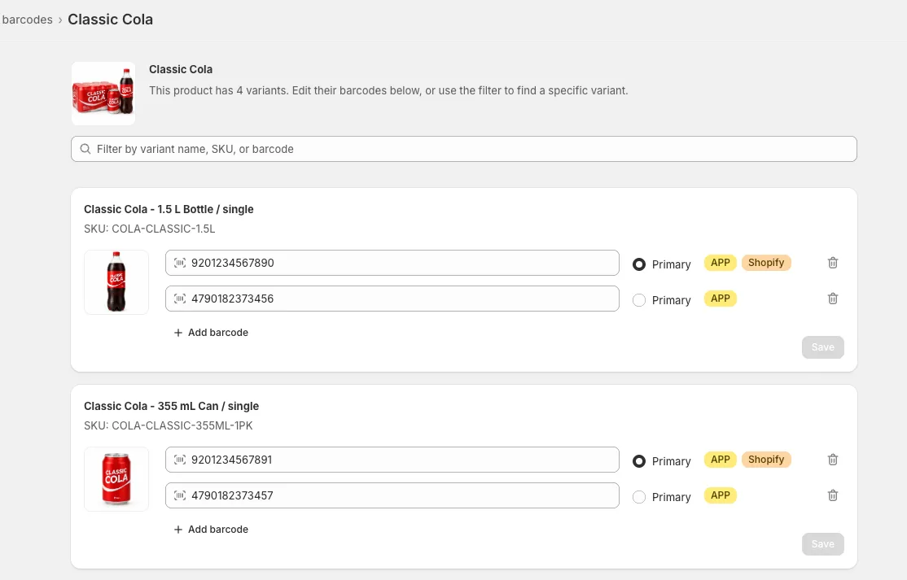Click the Classic Cola page heading in breadcrumb
Image resolution: width=907 pixels, height=580 pixels.
coord(111,20)
